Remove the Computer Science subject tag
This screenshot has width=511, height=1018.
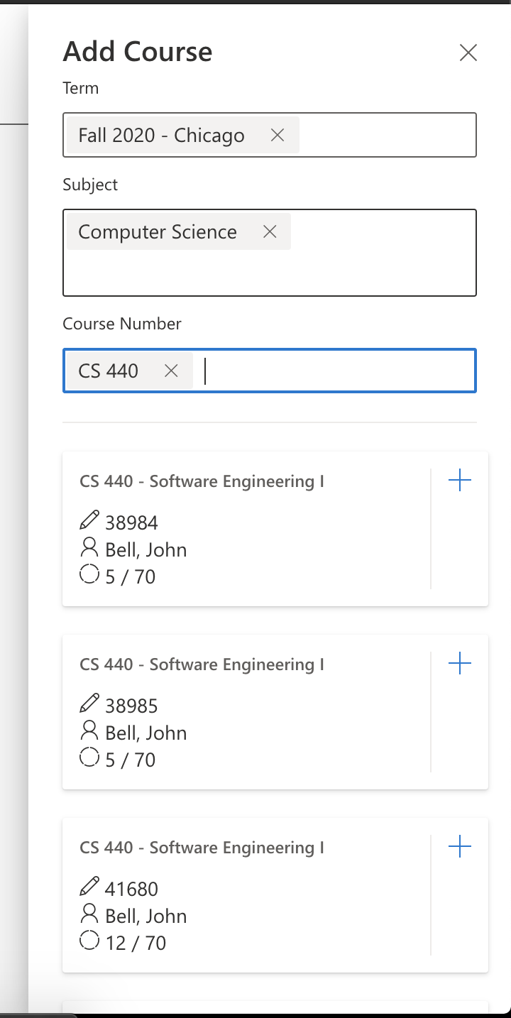pos(270,231)
